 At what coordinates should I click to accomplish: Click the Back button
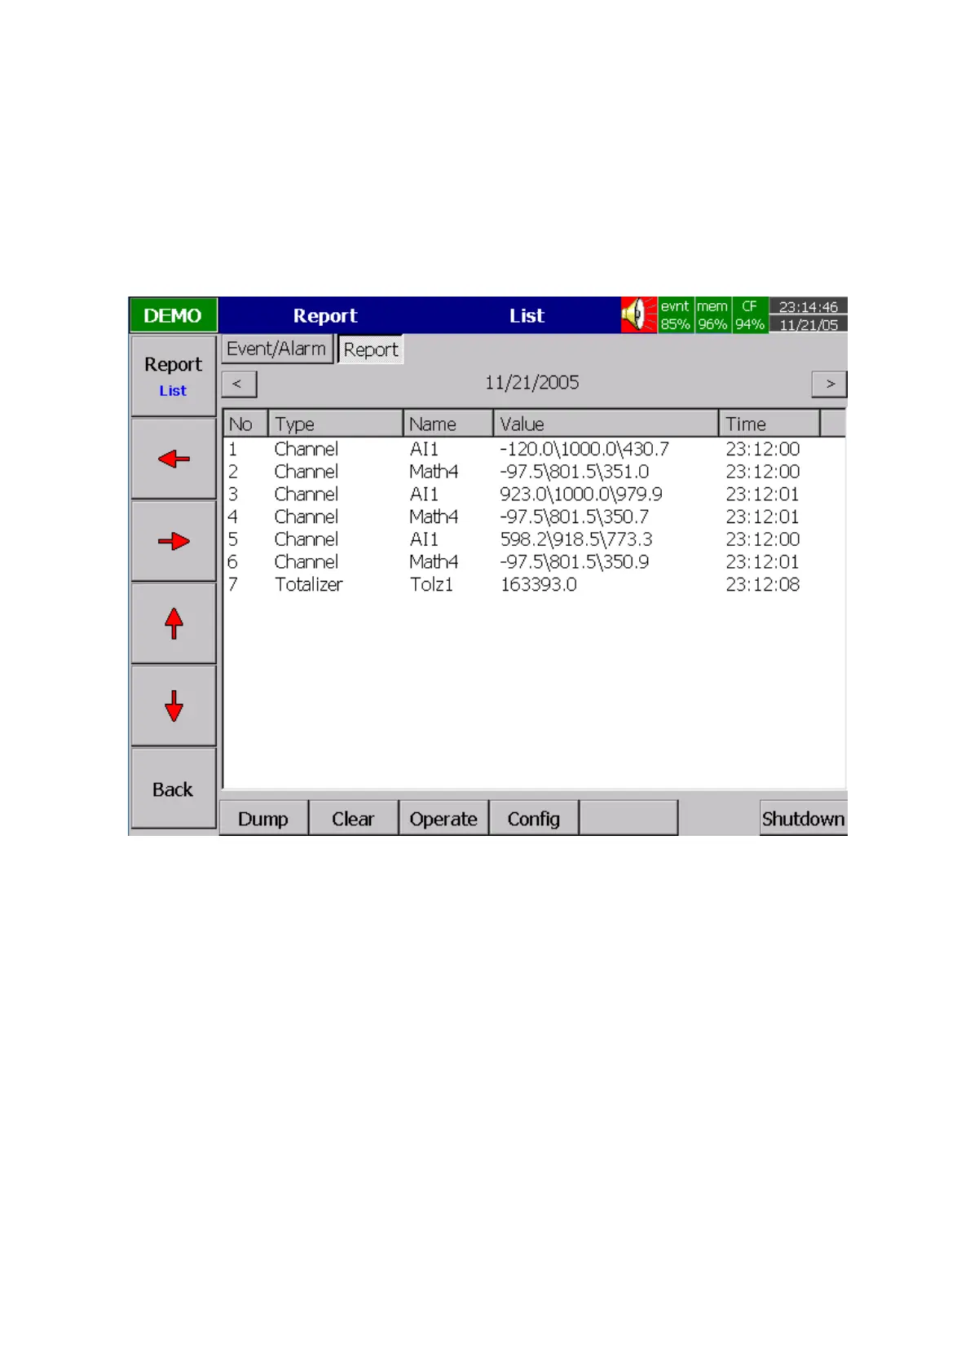[x=173, y=789]
